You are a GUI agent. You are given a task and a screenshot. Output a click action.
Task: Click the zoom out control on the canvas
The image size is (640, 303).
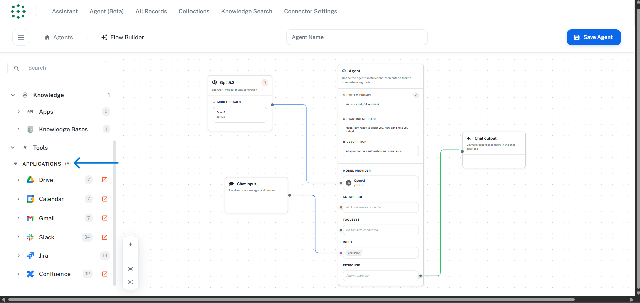tap(130, 257)
